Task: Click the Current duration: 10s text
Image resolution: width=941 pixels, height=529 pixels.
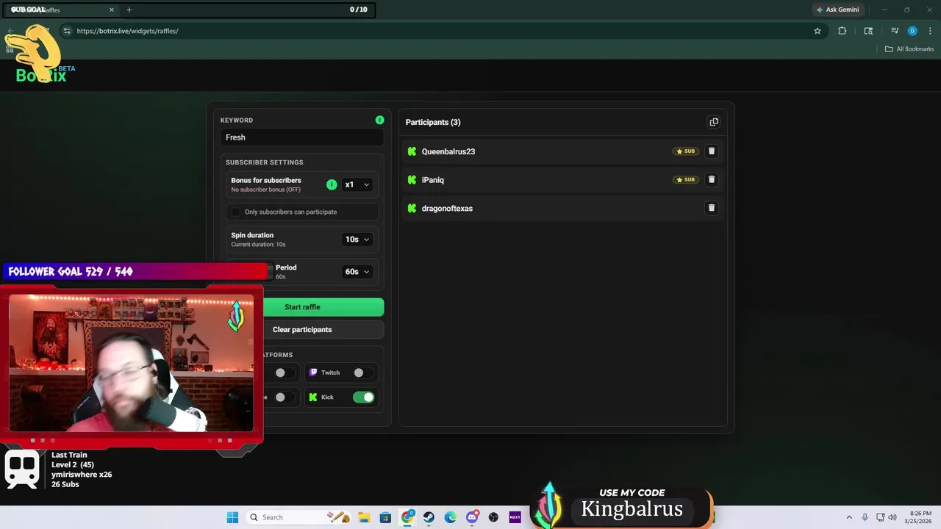Action: point(258,244)
